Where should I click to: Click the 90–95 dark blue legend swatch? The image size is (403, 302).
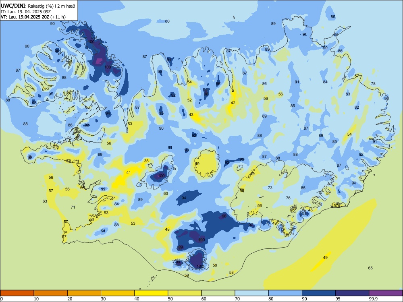pyautogui.click(x=319, y=293)
